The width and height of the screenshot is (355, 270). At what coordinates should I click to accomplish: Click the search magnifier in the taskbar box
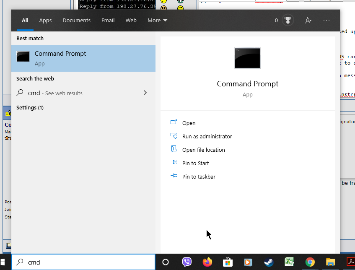click(20, 262)
